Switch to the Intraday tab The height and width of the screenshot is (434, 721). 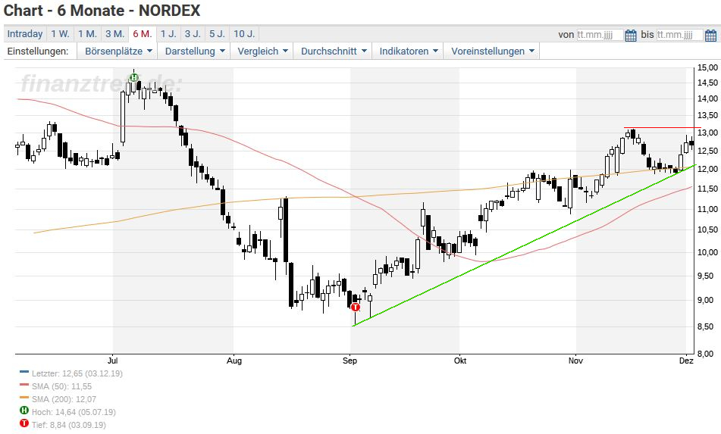click(25, 34)
